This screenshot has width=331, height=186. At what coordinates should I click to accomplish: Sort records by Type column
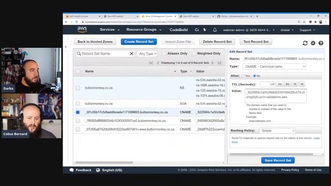184,71
